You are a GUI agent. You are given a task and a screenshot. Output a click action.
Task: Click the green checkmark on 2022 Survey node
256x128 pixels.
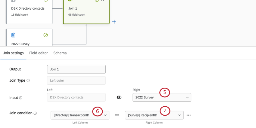click(46, 35)
